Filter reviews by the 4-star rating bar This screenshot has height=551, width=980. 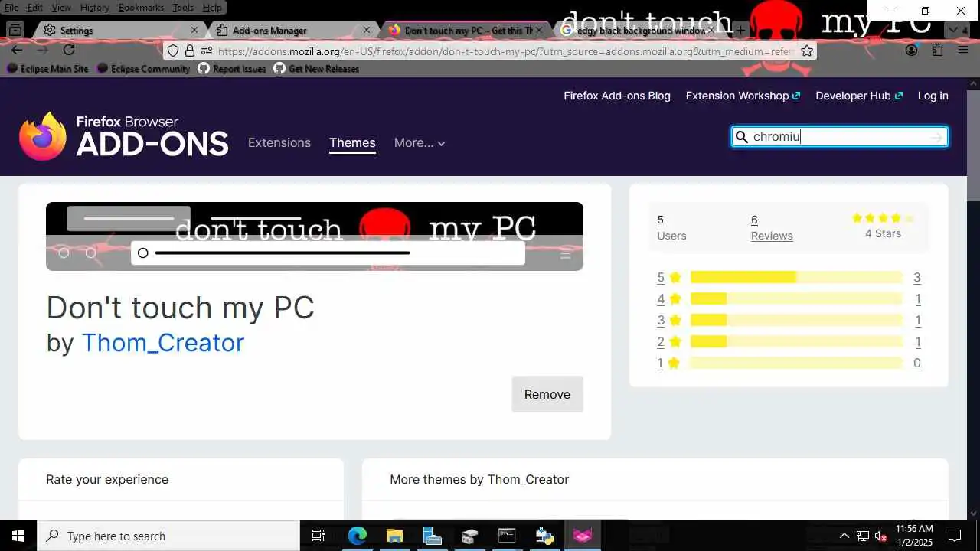796,298
